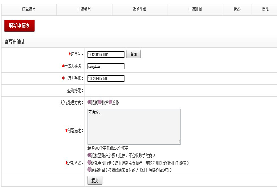The width and height of the screenshot is (277, 187).
Task: Click the 申请人手机 phone number field
Action: (106, 78)
